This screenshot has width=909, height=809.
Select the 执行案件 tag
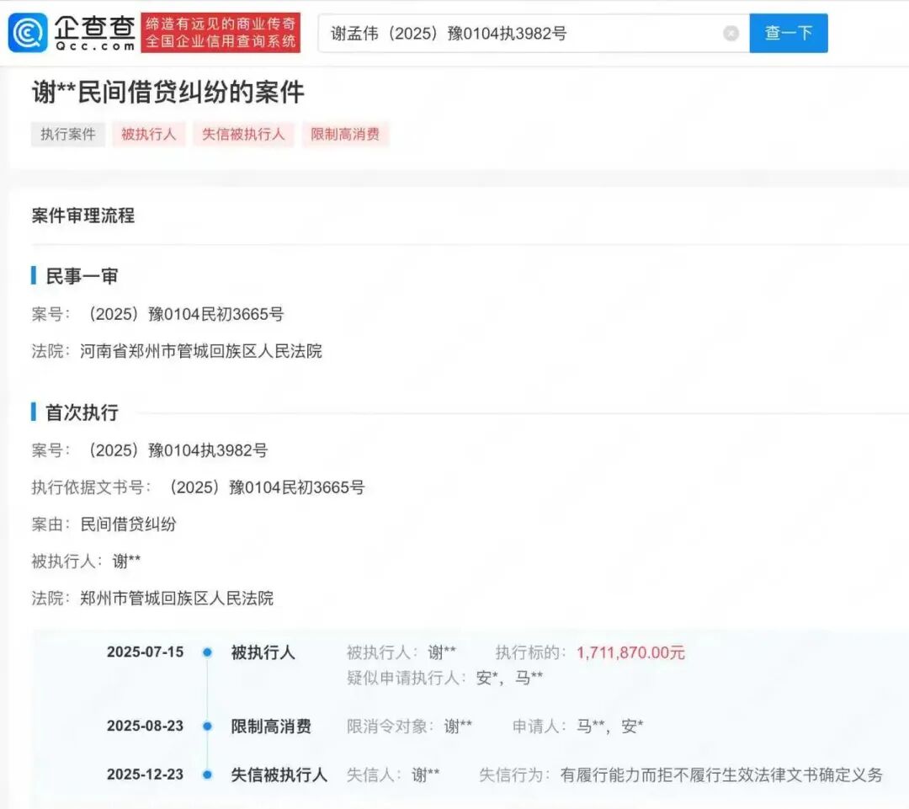tap(67, 134)
